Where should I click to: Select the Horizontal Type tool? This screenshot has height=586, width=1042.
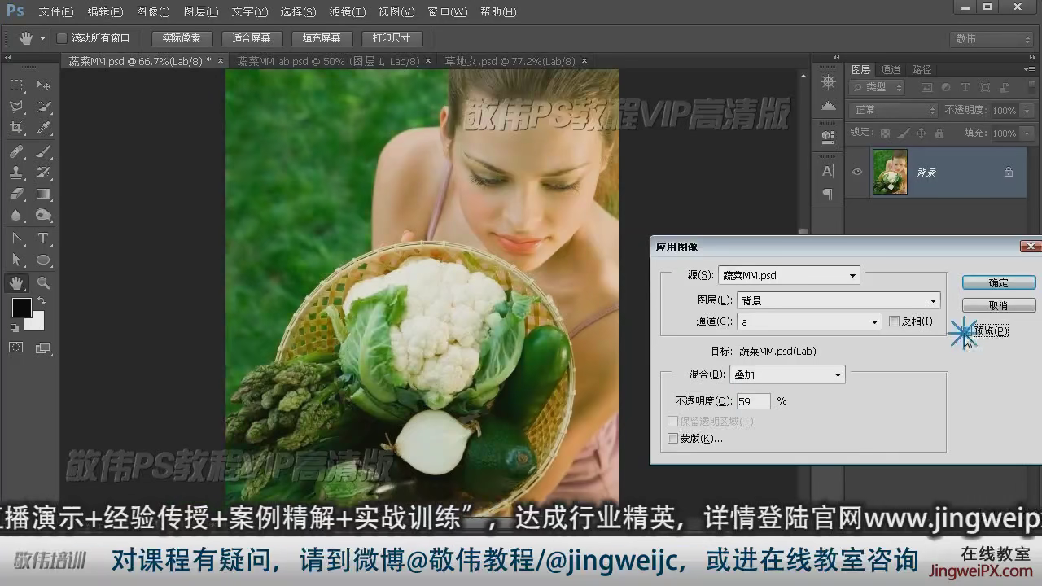click(43, 238)
